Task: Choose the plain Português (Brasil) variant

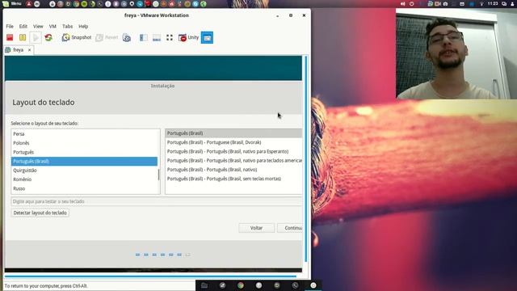Action: 233,133
